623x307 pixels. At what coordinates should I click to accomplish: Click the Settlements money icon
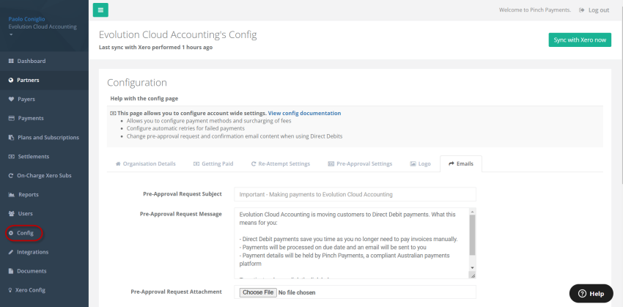[11, 157]
